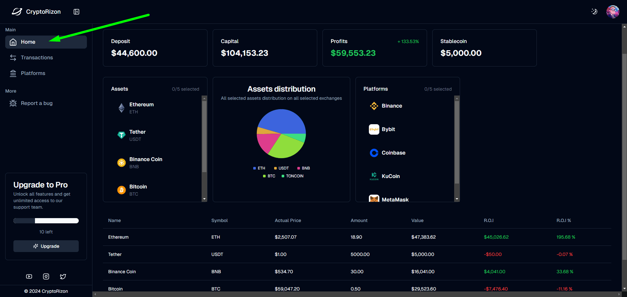Click the Home icon in the sidebar

pyautogui.click(x=13, y=42)
